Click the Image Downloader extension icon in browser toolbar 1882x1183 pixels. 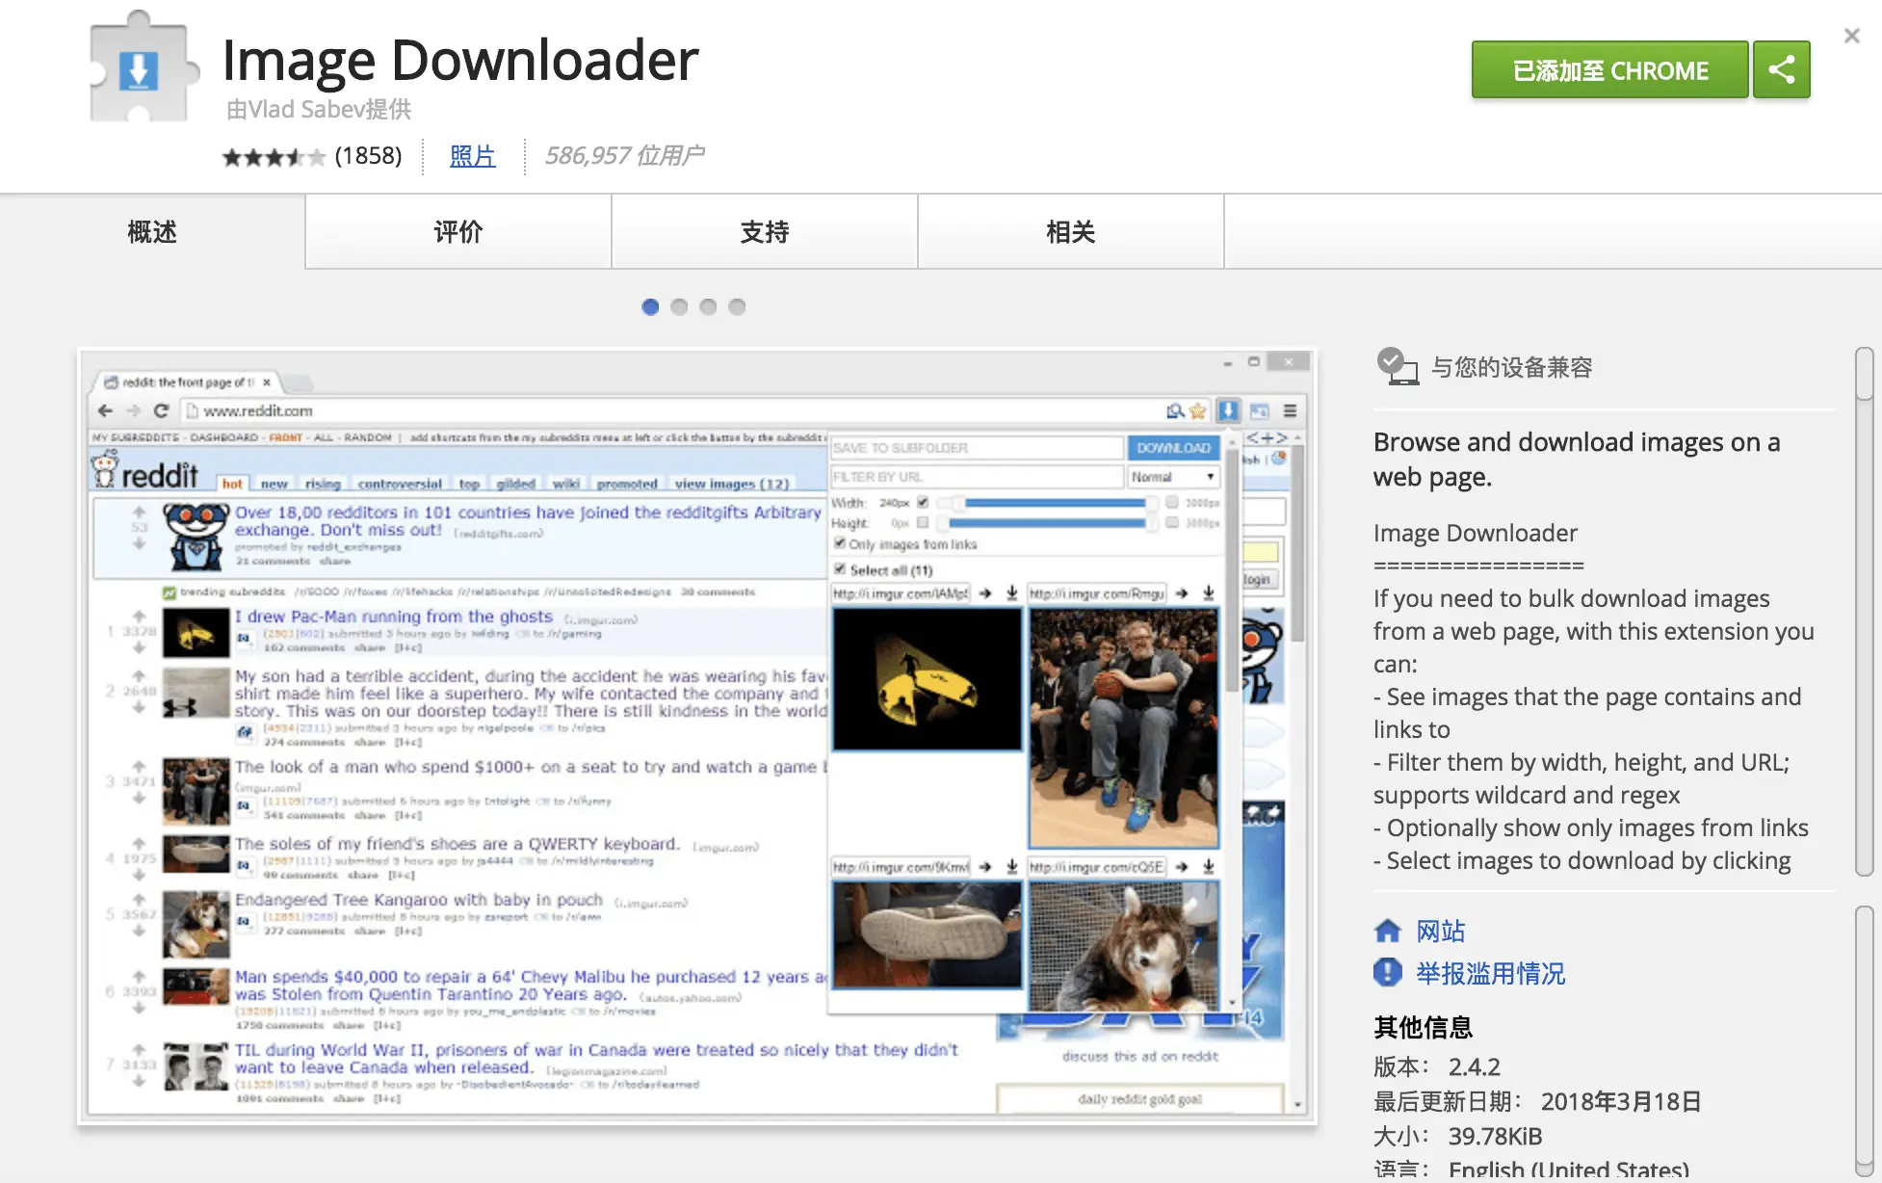pyautogui.click(x=1229, y=411)
